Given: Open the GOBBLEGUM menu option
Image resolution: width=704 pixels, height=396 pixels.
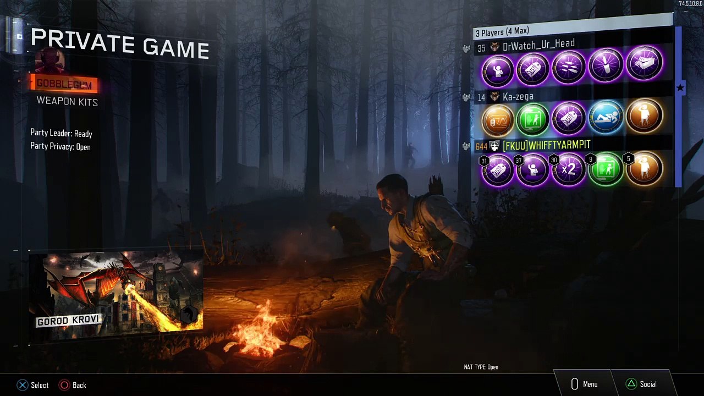Looking at the screenshot, I should click(64, 84).
